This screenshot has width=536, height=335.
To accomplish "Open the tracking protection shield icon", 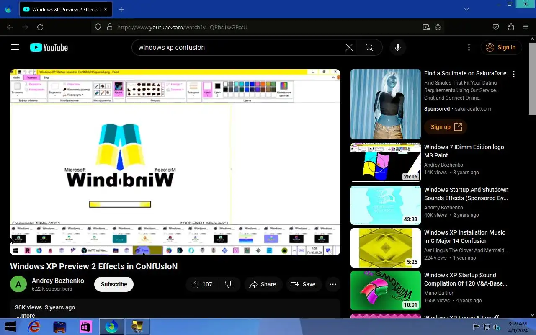I will (98, 27).
